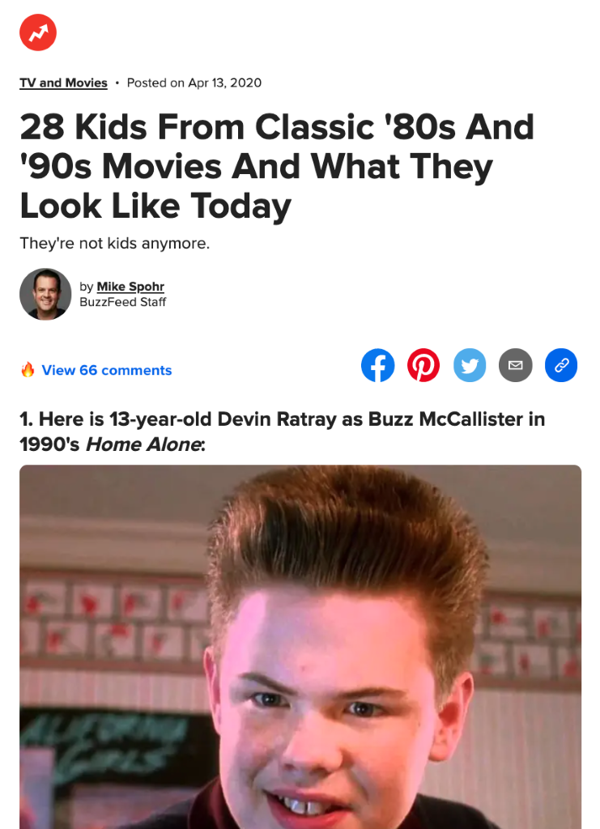Viewport: 600px width, 829px height.
Task: Share article on Facebook
Action: click(377, 365)
